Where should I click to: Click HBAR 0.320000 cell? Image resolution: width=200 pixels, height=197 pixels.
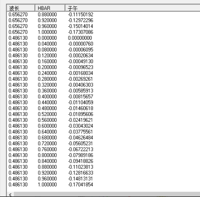[47, 85]
